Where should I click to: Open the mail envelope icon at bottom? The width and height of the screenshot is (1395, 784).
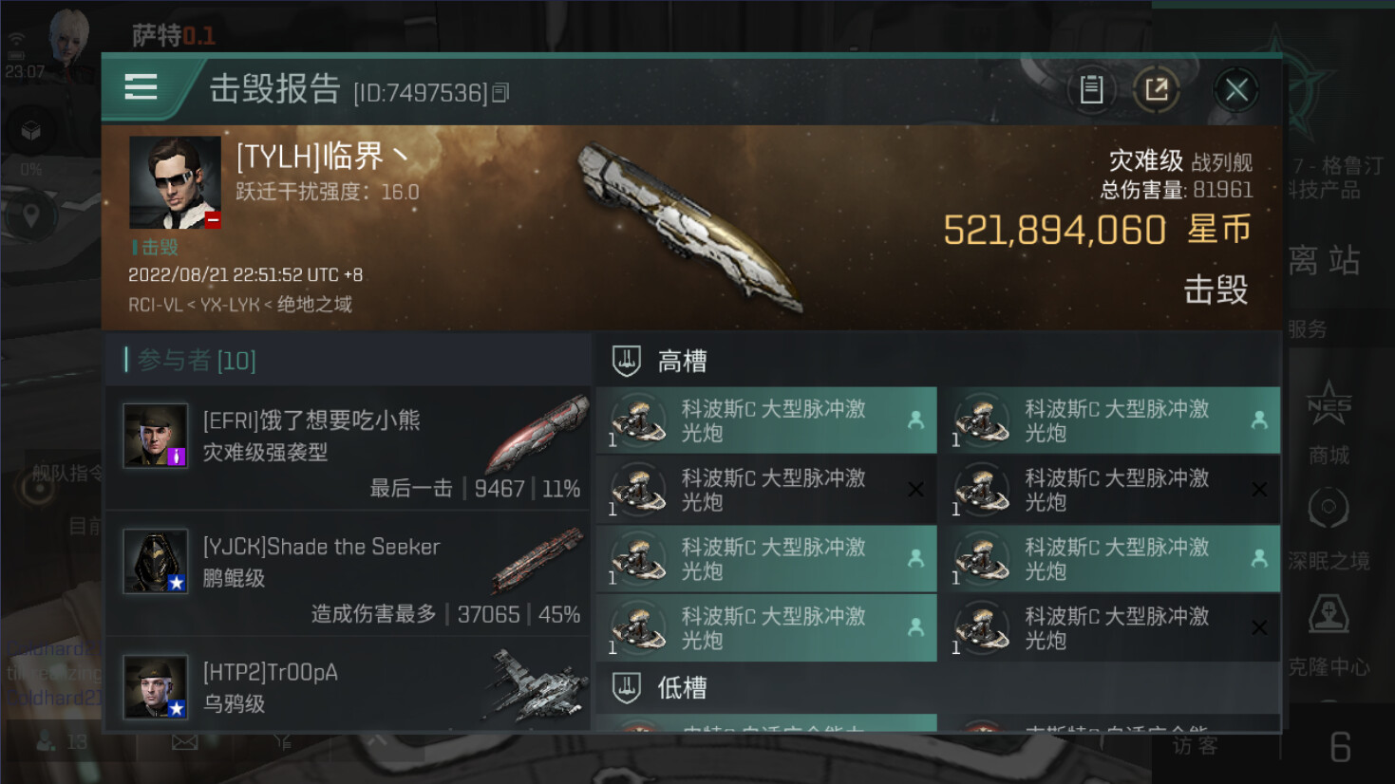tap(184, 741)
